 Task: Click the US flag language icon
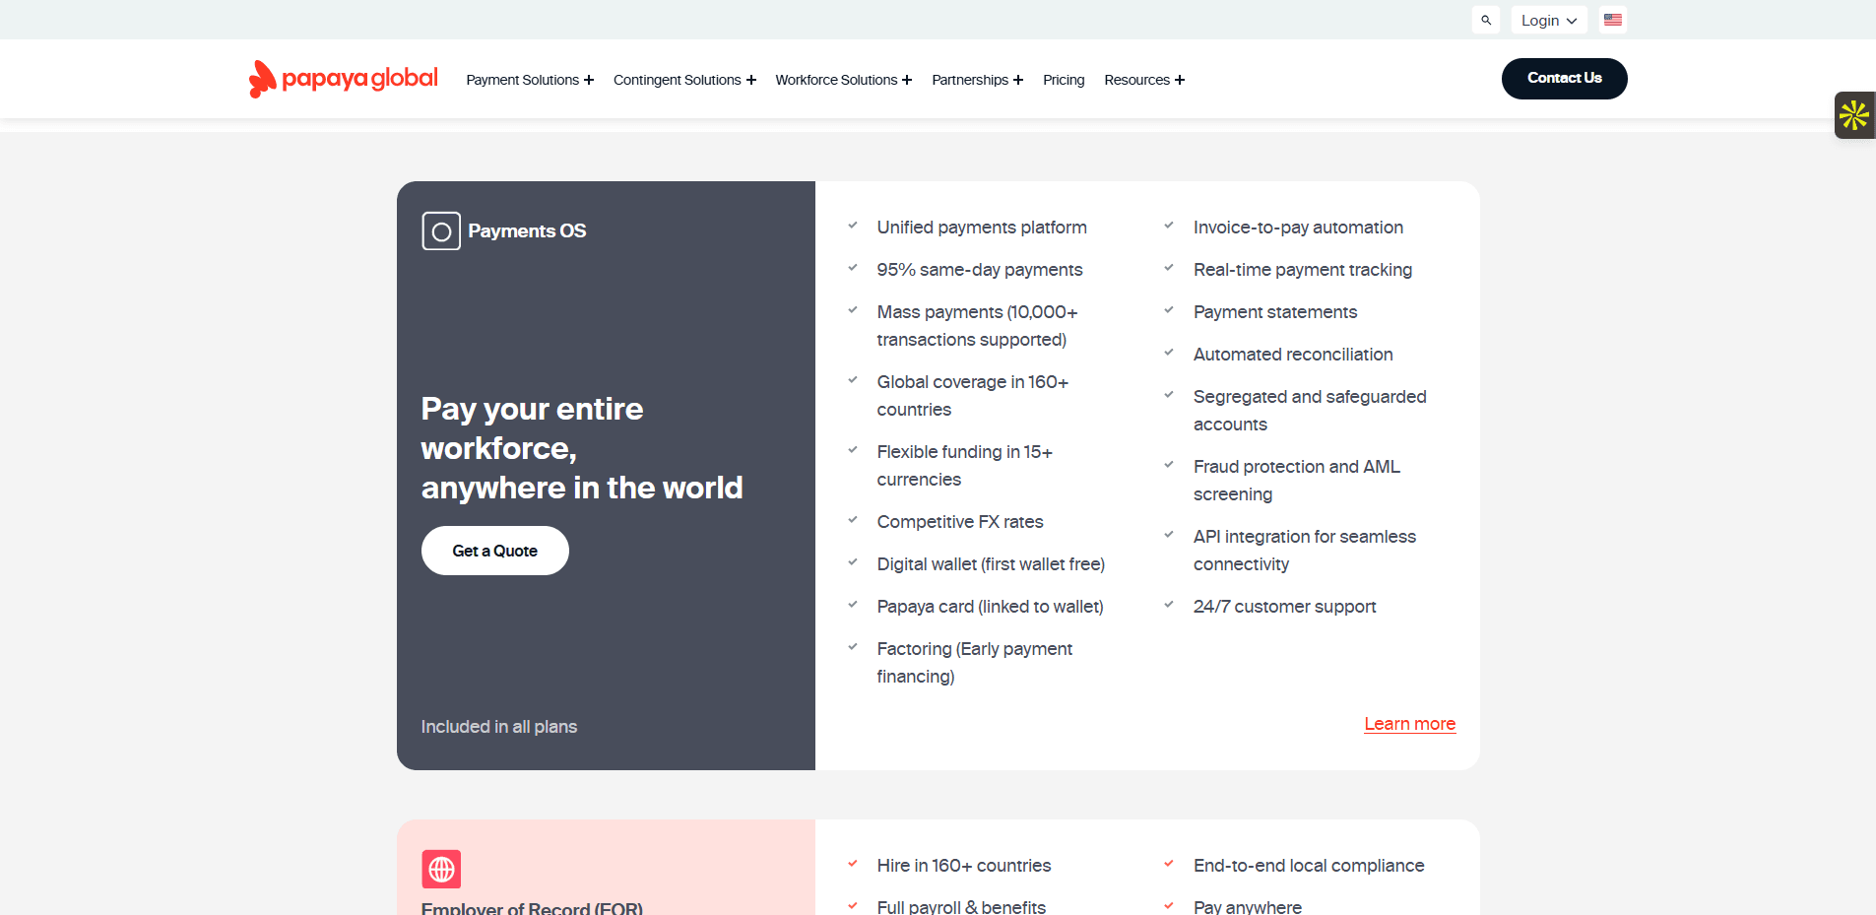click(1612, 20)
